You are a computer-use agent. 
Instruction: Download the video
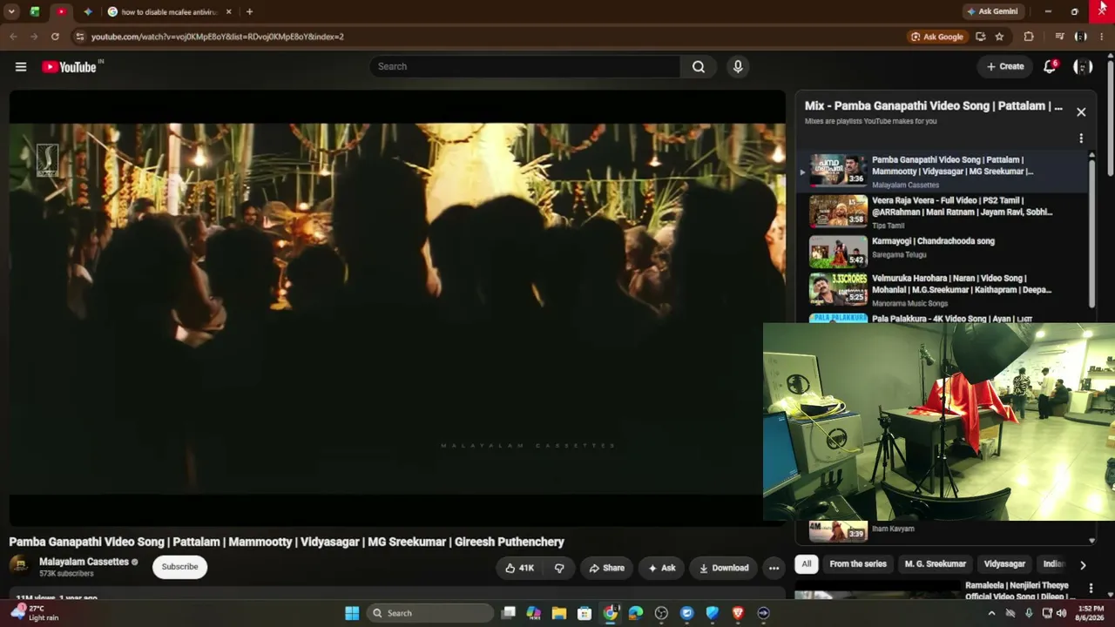(x=724, y=568)
